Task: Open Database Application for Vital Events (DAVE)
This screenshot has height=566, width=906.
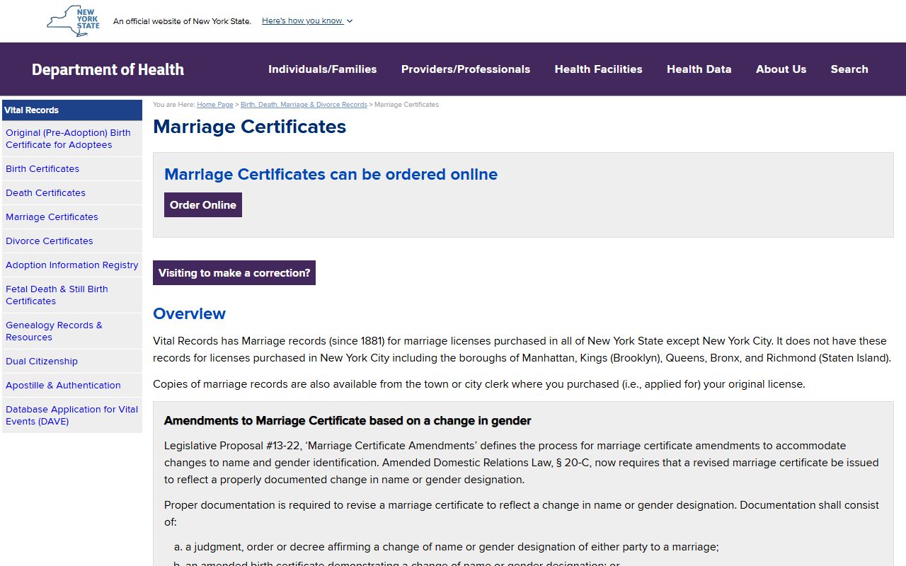Action: 72,415
